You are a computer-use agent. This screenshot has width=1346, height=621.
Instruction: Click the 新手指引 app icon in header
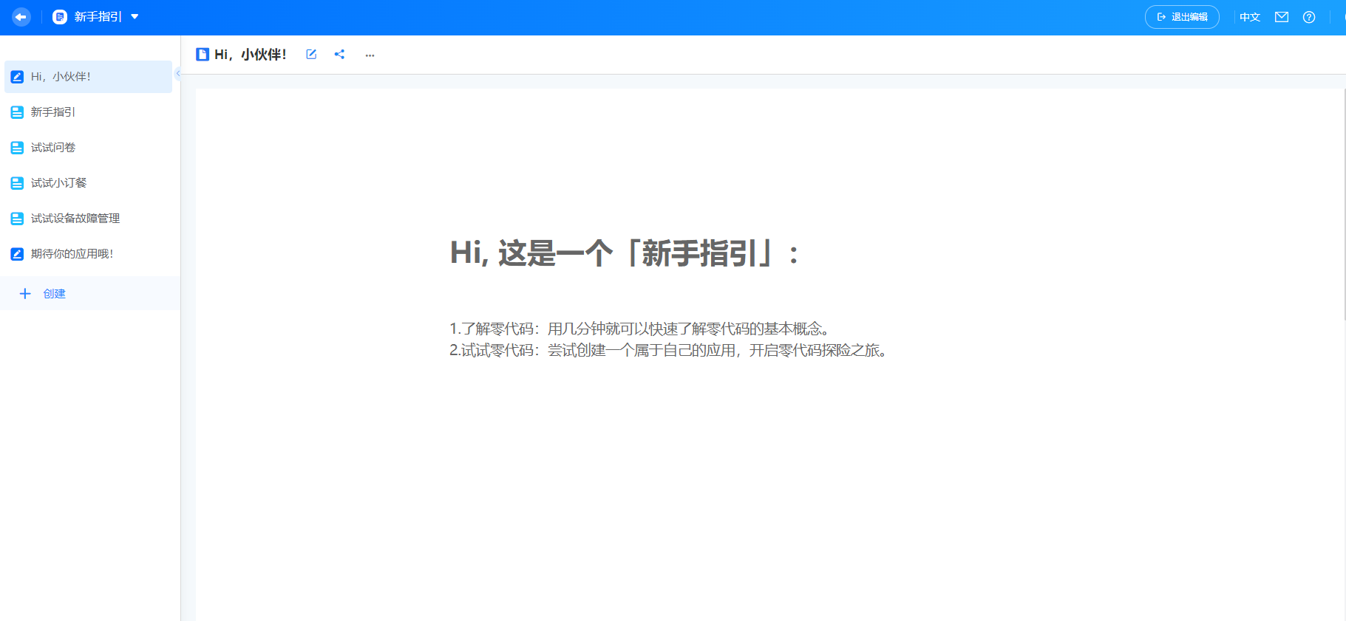coord(60,17)
